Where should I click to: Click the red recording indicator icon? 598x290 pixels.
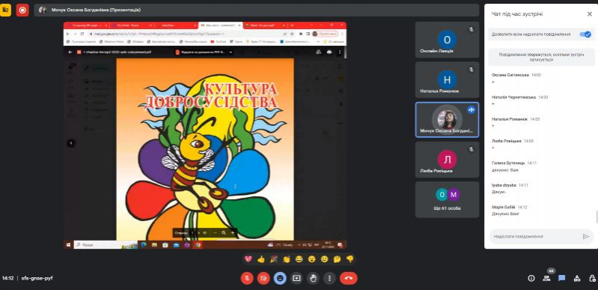22,10
